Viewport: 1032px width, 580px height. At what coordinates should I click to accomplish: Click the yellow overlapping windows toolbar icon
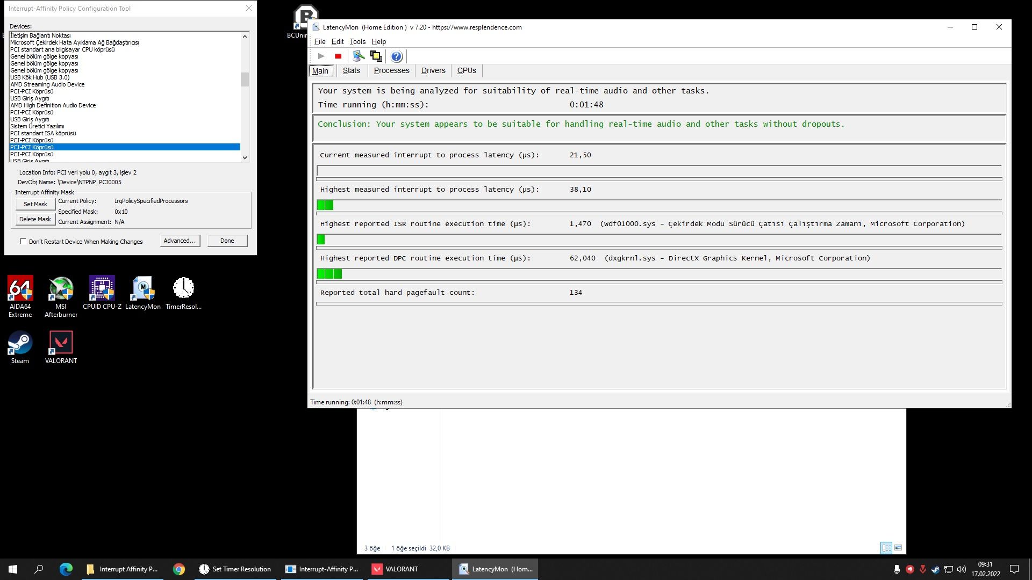[376, 56]
